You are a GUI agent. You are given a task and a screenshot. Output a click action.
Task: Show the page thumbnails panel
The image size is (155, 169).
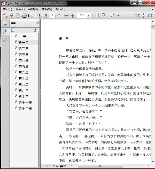[5, 23]
